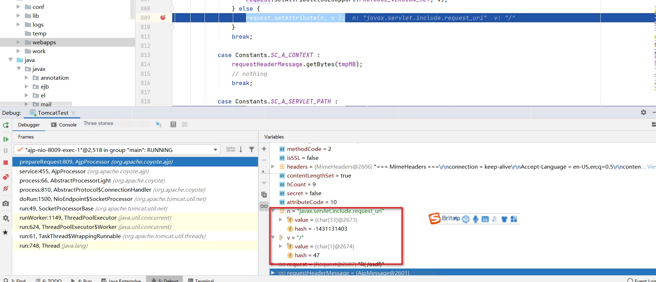Open the 4: Run tool window
Image resolution: width=656 pixels, height=282 pixels.
pyautogui.click(x=81, y=280)
